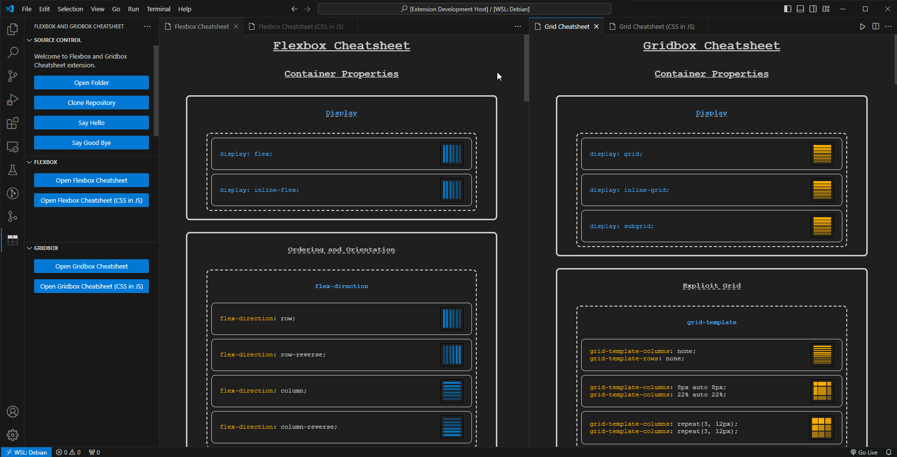Open the sidebar Views and More Actions menu

coord(147,26)
